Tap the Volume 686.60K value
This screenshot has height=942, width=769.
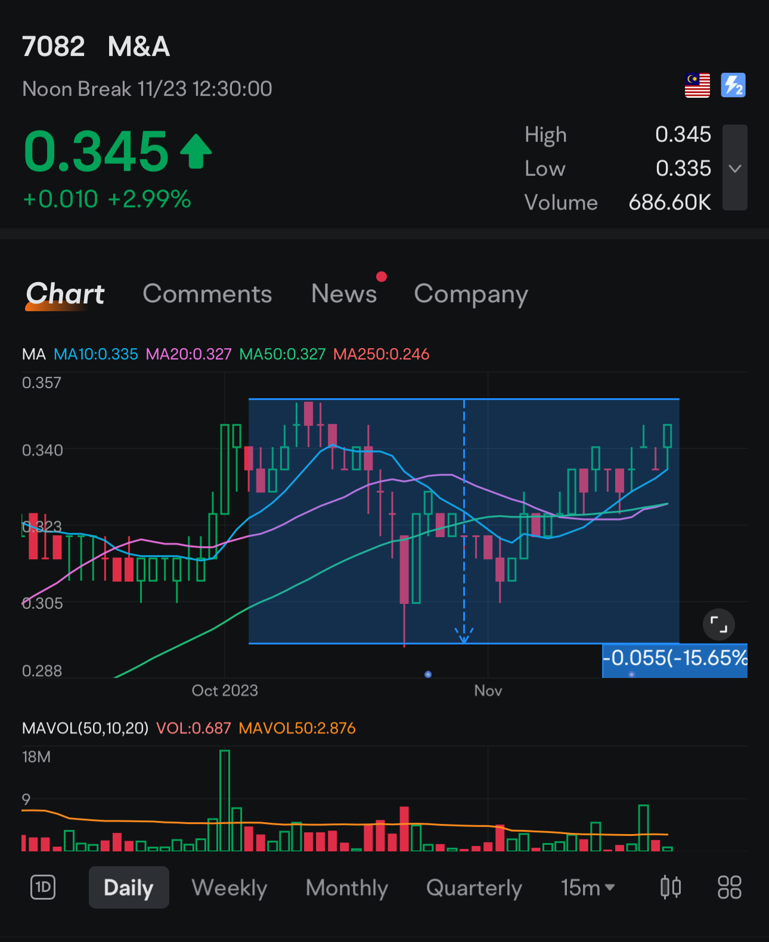[x=669, y=203]
